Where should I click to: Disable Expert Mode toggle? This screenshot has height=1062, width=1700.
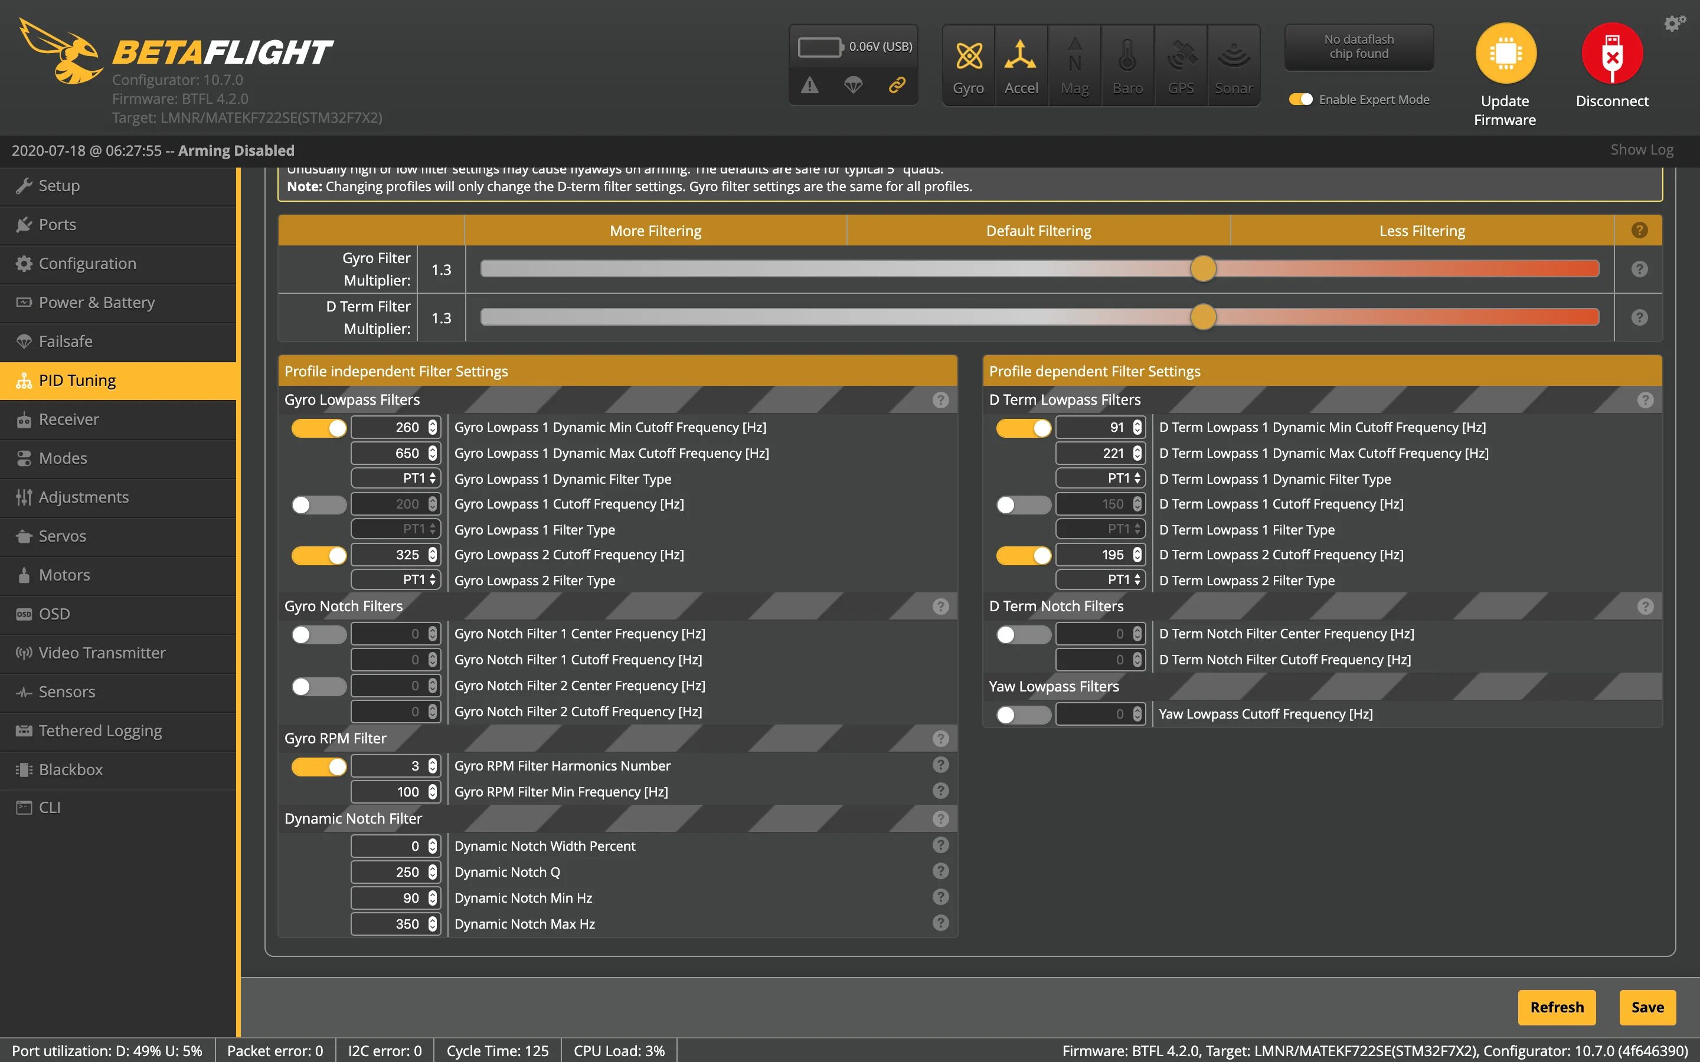[1300, 100]
